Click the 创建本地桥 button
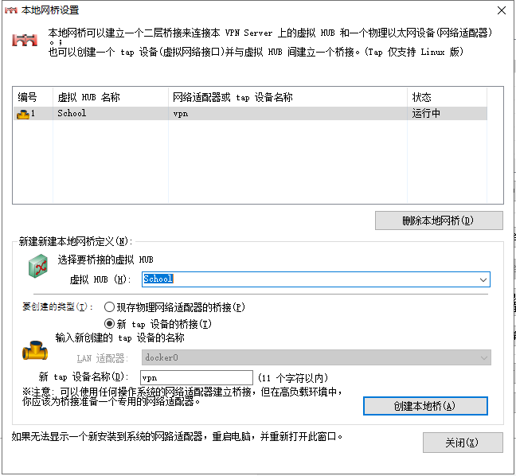 [424, 406]
